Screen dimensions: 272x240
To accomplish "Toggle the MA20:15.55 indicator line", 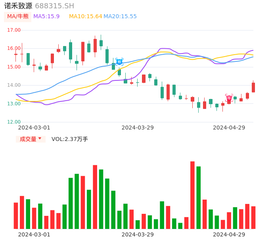I will coord(120,16).
